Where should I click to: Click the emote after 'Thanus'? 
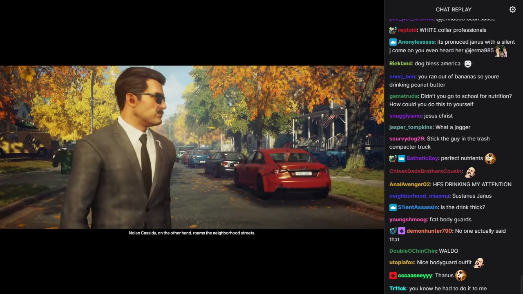[461, 276]
